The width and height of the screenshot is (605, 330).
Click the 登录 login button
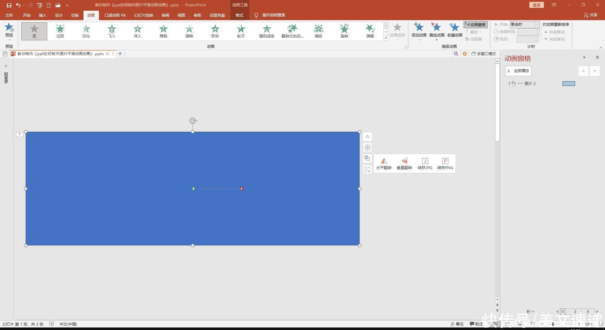coord(536,5)
